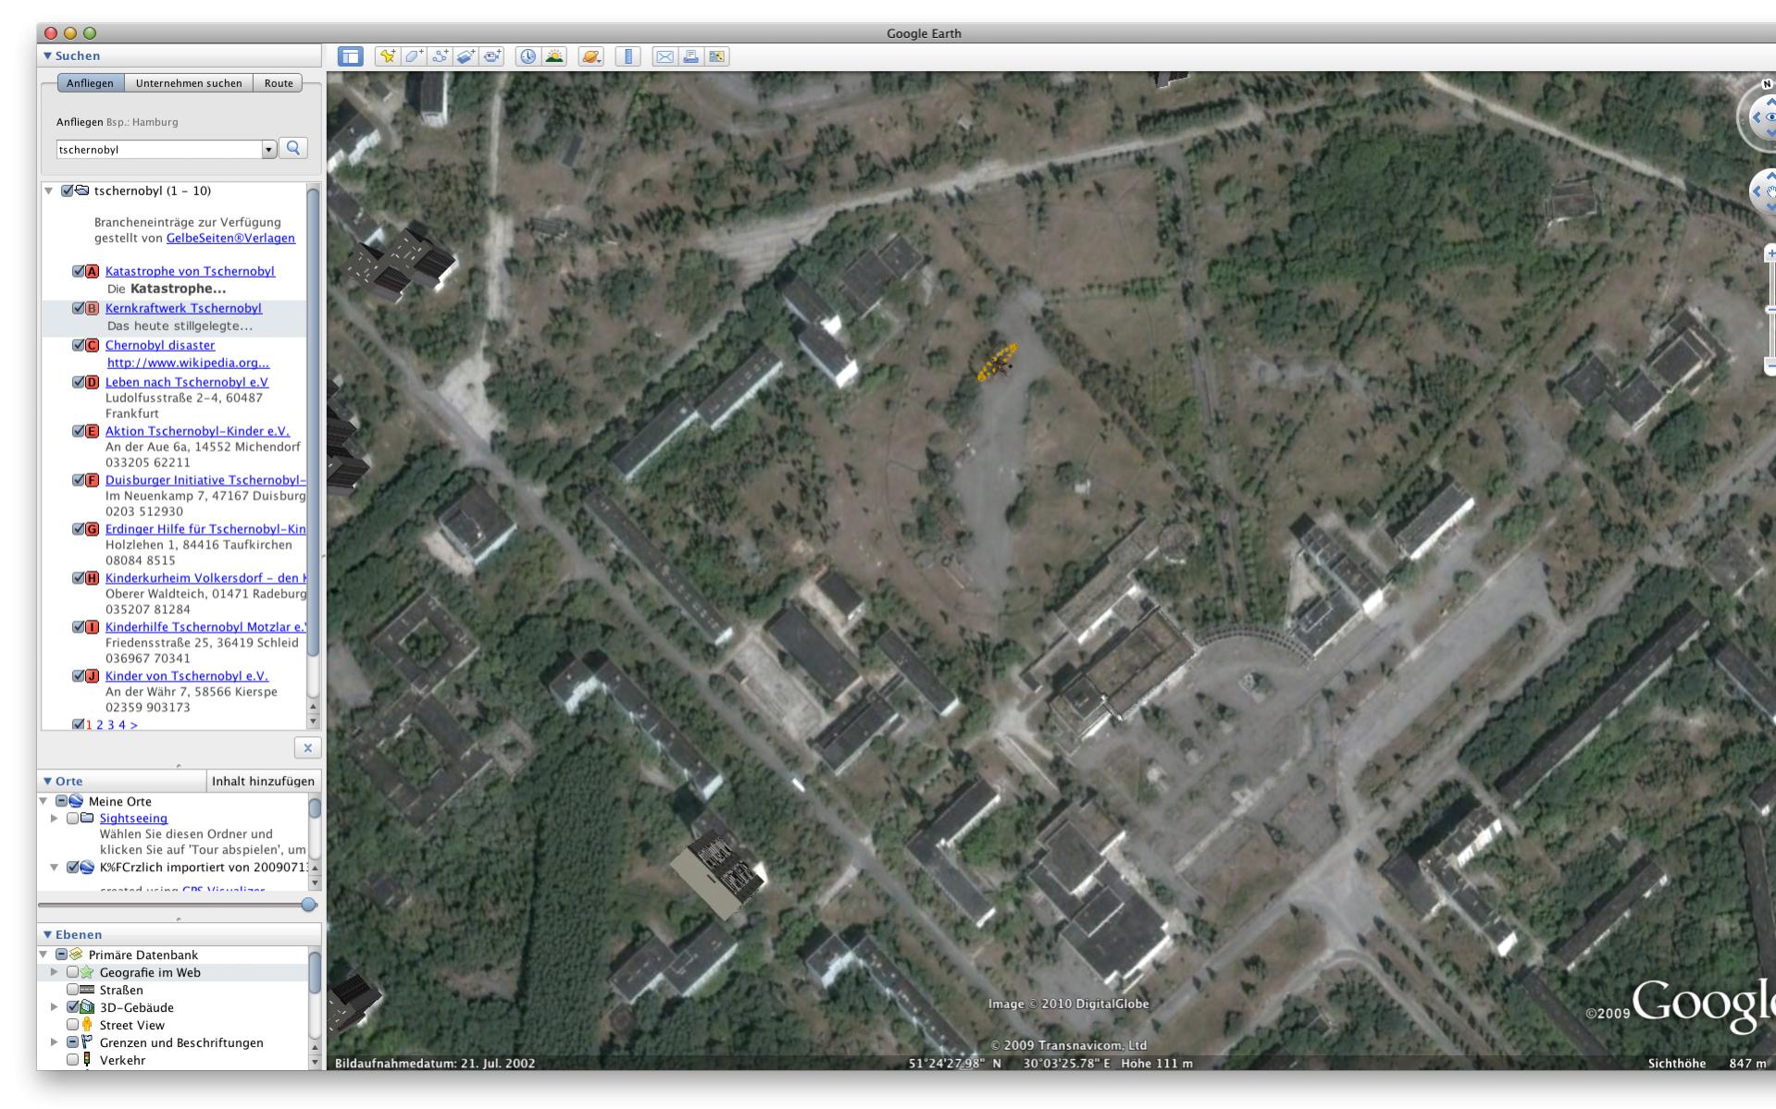Add a path using toolbar icon
This screenshot has width=1776, height=1109.
[x=440, y=56]
